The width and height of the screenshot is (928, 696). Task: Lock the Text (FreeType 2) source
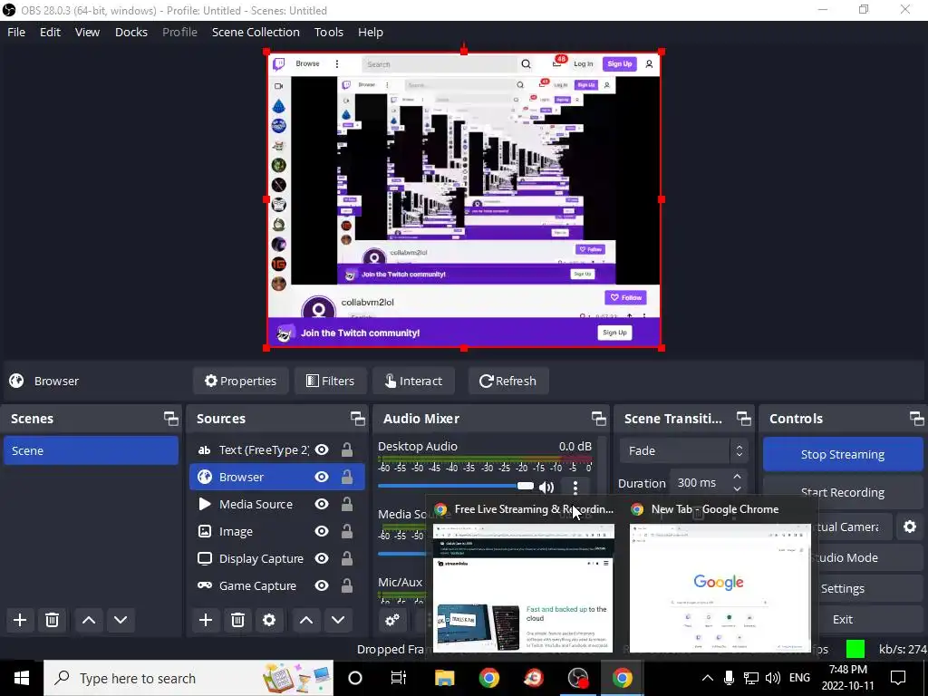pyautogui.click(x=347, y=449)
